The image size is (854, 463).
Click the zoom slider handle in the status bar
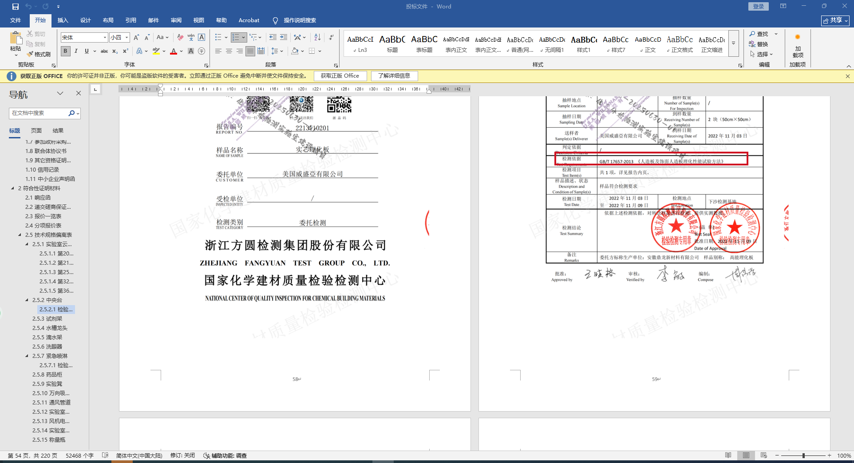(x=803, y=455)
